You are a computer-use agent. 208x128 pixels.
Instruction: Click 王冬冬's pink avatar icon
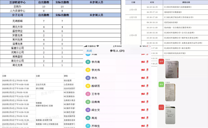click(x=88, y=94)
